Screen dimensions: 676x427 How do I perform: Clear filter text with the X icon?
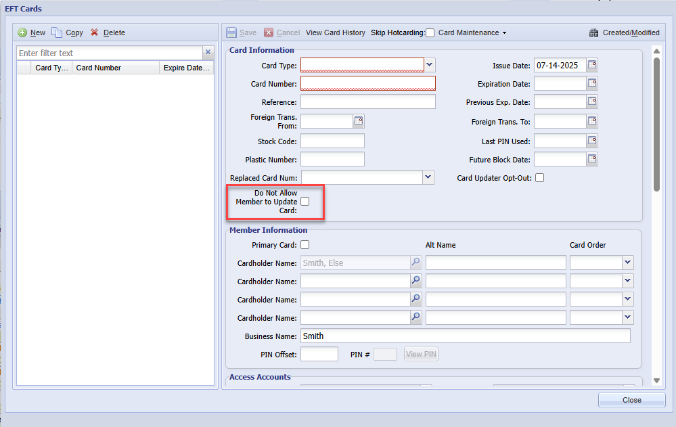click(208, 53)
